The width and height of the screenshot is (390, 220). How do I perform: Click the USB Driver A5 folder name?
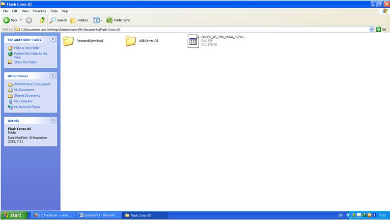click(x=149, y=41)
